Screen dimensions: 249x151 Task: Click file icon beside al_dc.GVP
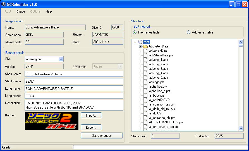point(145,113)
